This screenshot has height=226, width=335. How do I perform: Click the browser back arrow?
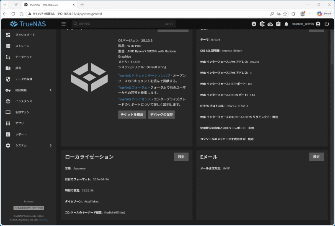click(x=5, y=14)
